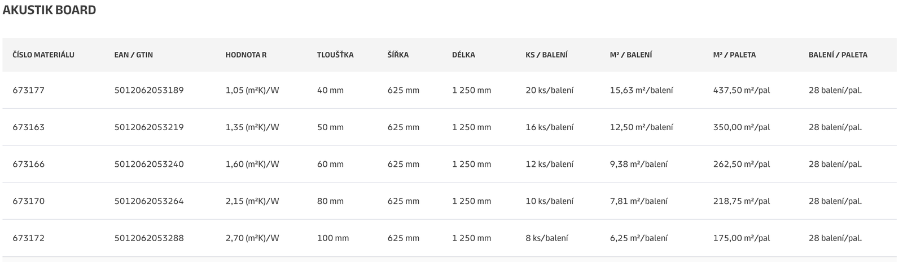Click the EAN / GTIN column header
This screenshot has height=262, width=903.
coord(134,55)
